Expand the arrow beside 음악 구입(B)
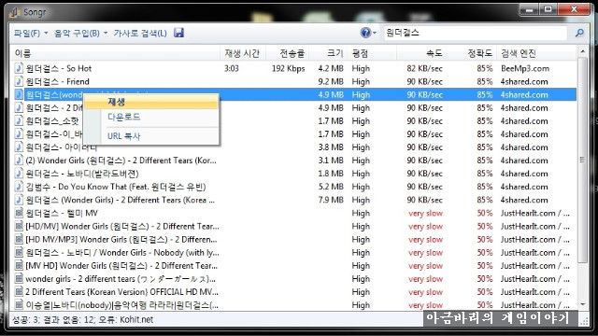Image resolution: width=598 pixels, height=336 pixels. 106,34
